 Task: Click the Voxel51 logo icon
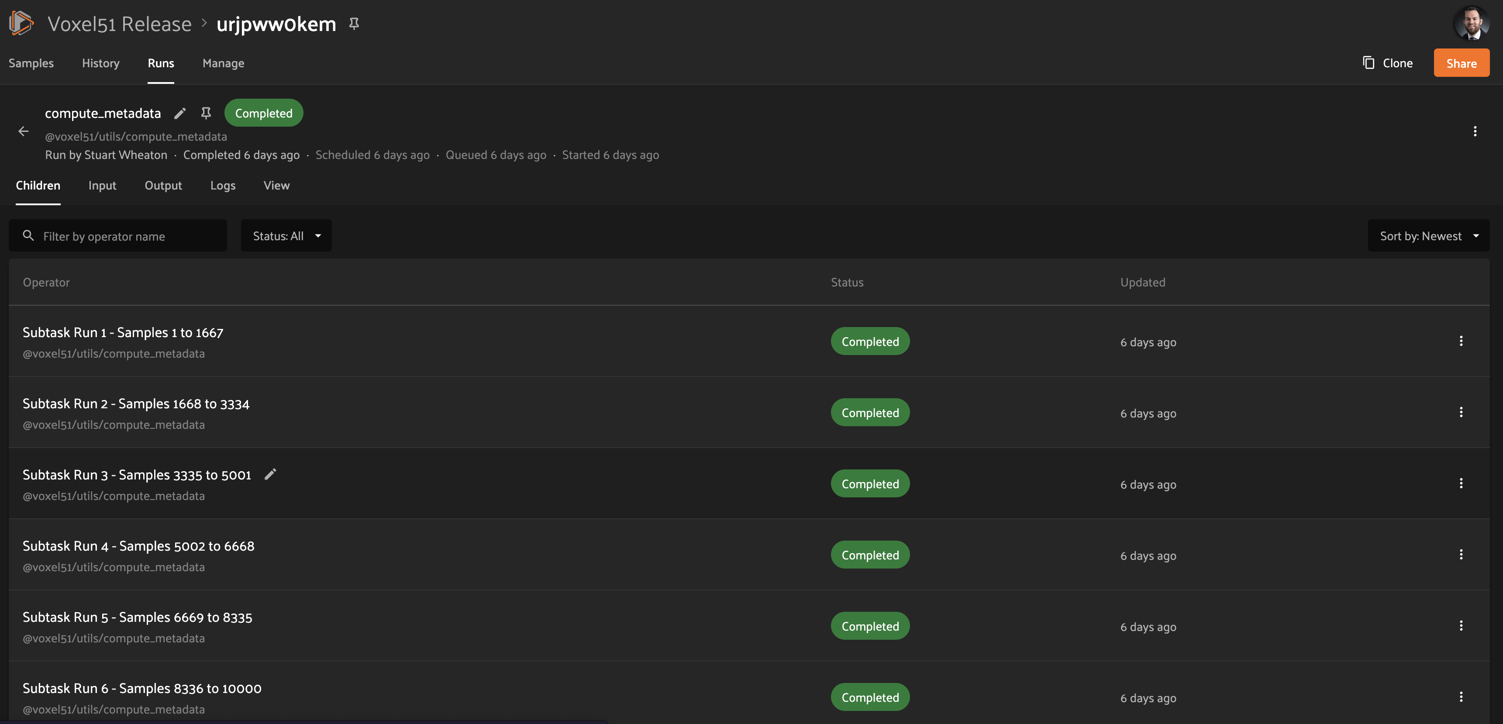pyautogui.click(x=21, y=23)
